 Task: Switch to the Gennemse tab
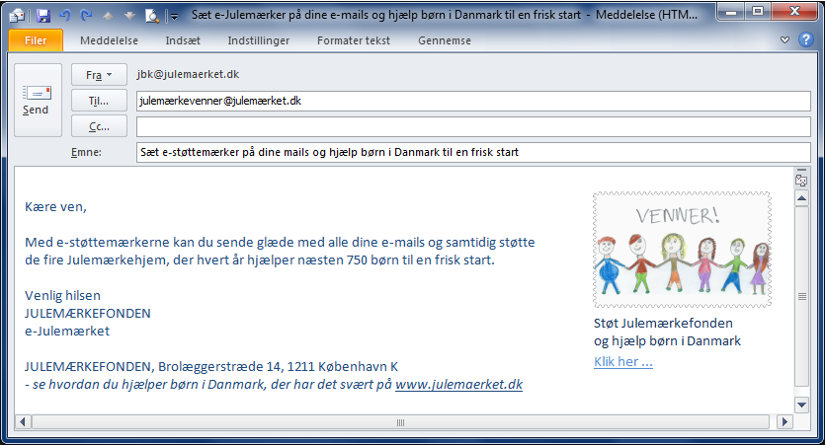click(444, 40)
